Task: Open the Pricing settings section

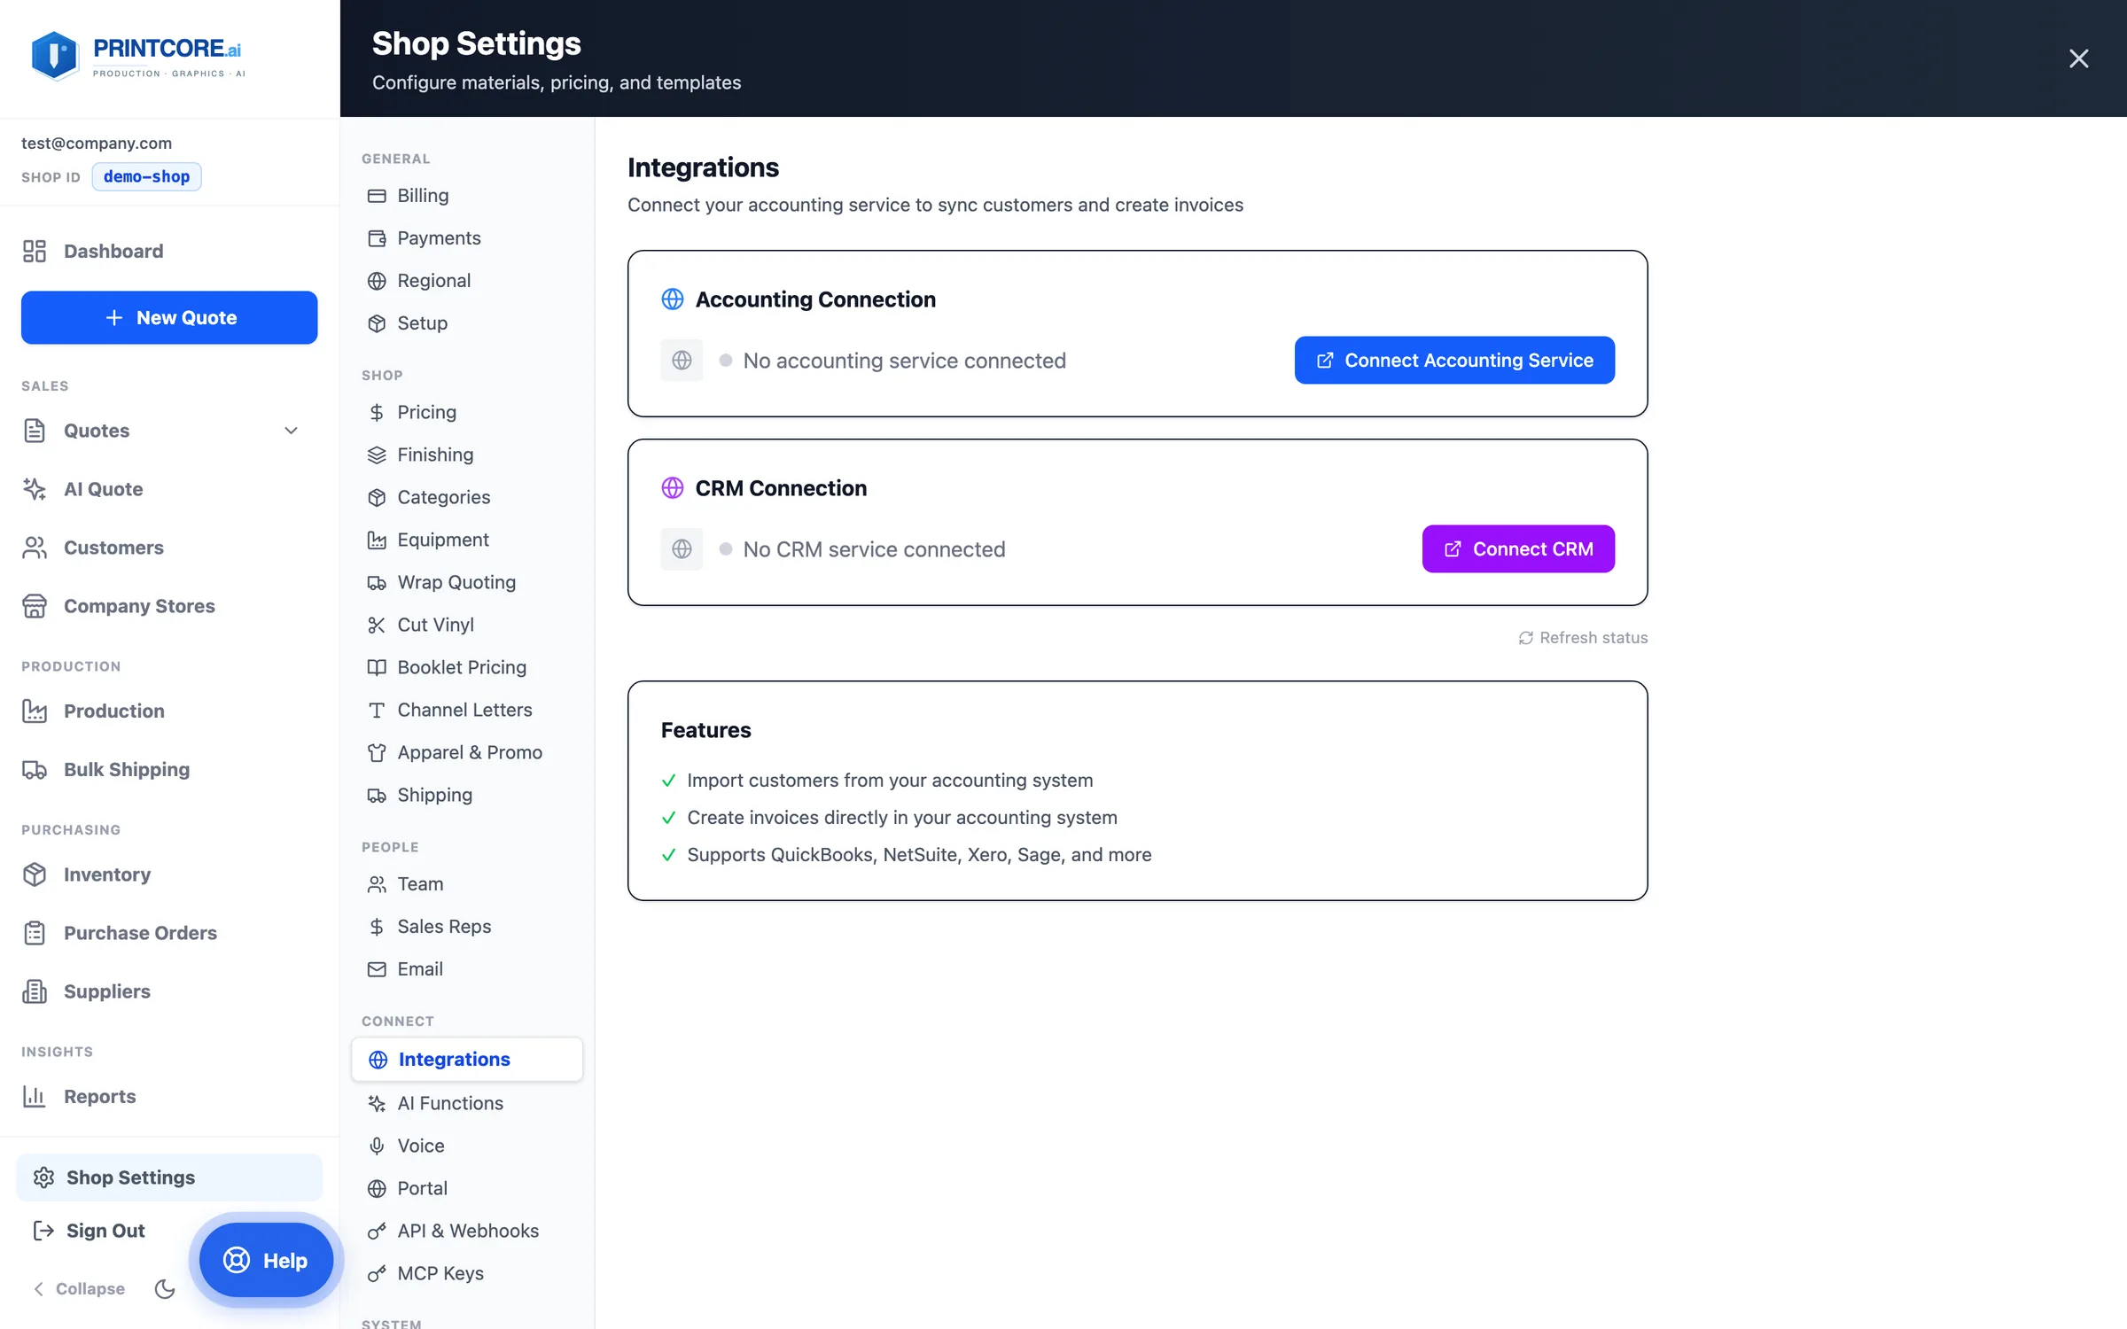Action: pyautogui.click(x=467, y=412)
